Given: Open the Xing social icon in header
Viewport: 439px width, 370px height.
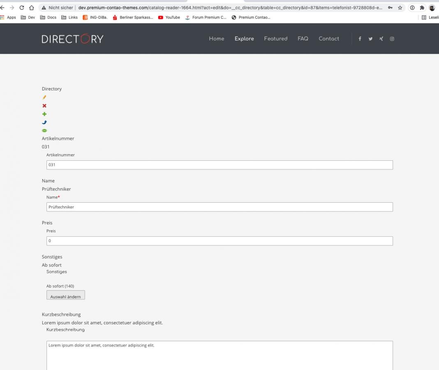Looking at the screenshot, I should click(x=381, y=39).
